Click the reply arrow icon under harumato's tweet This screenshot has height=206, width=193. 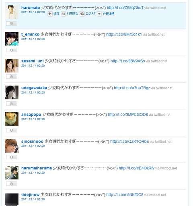[50, 14]
